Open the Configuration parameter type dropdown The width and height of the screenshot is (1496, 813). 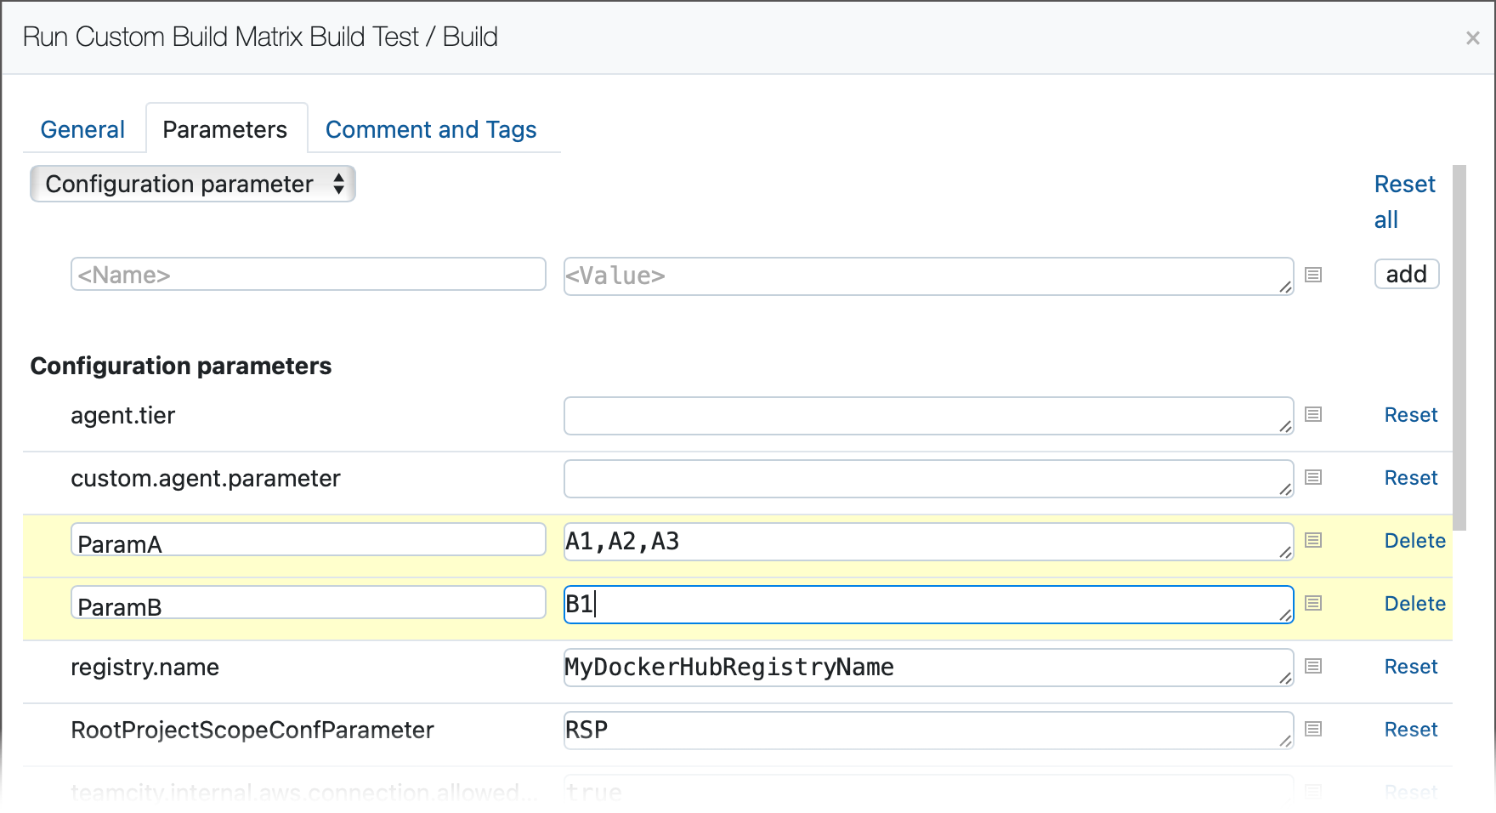[x=193, y=185]
